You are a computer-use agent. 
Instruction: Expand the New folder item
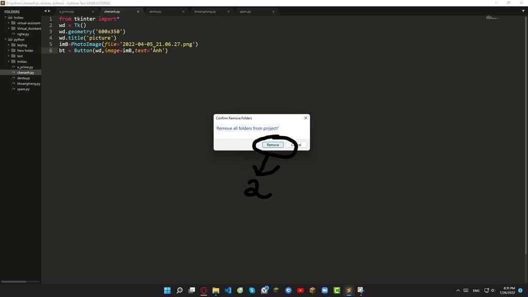(9, 51)
